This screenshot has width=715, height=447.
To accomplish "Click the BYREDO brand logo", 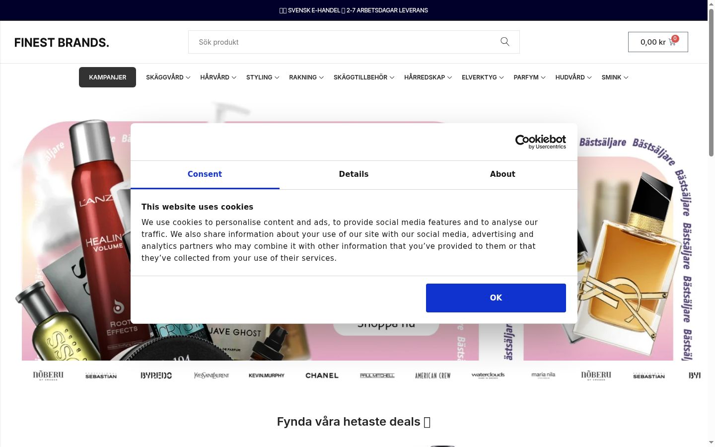I will click(156, 375).
